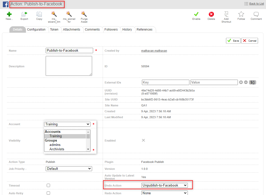Image resolution: width=266 pixels, height=195 pixels.
Task: Open the Account dropdown showing Training
Action: [x=67, y=124]
